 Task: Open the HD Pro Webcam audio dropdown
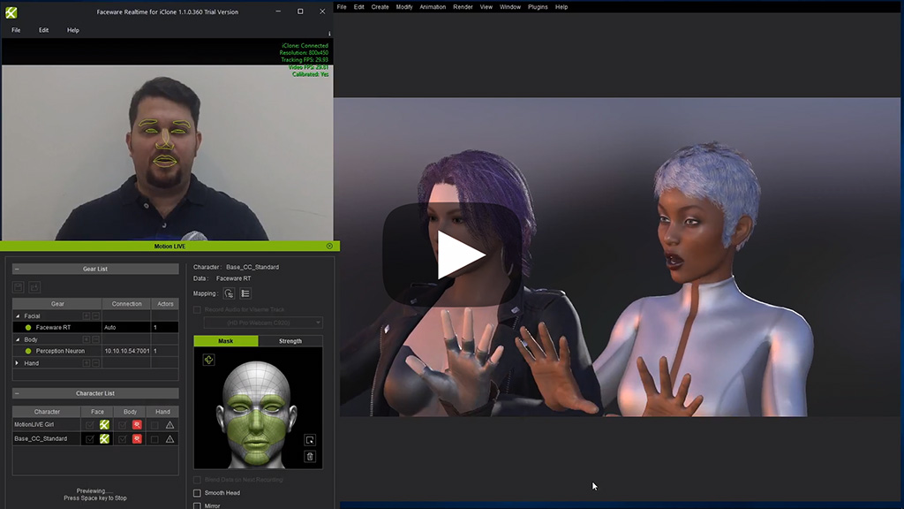[262, 323]
